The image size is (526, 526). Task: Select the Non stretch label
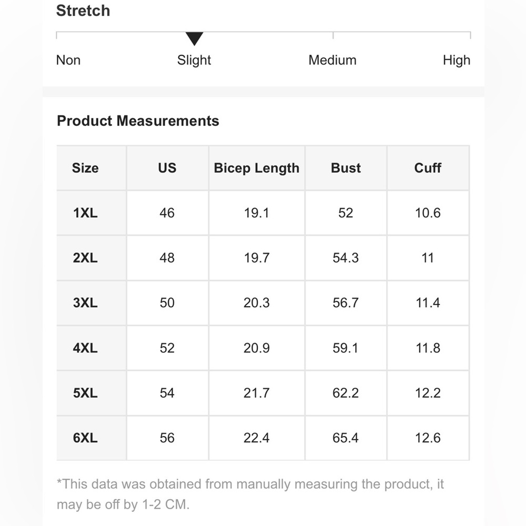68,60
